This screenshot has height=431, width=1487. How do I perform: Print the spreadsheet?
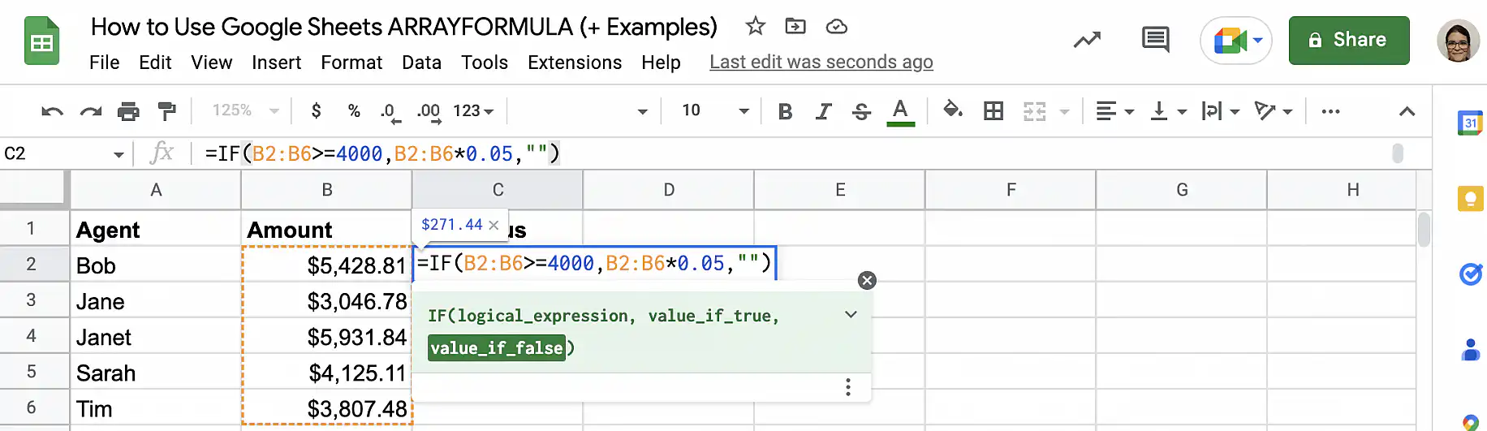(128, 111)
